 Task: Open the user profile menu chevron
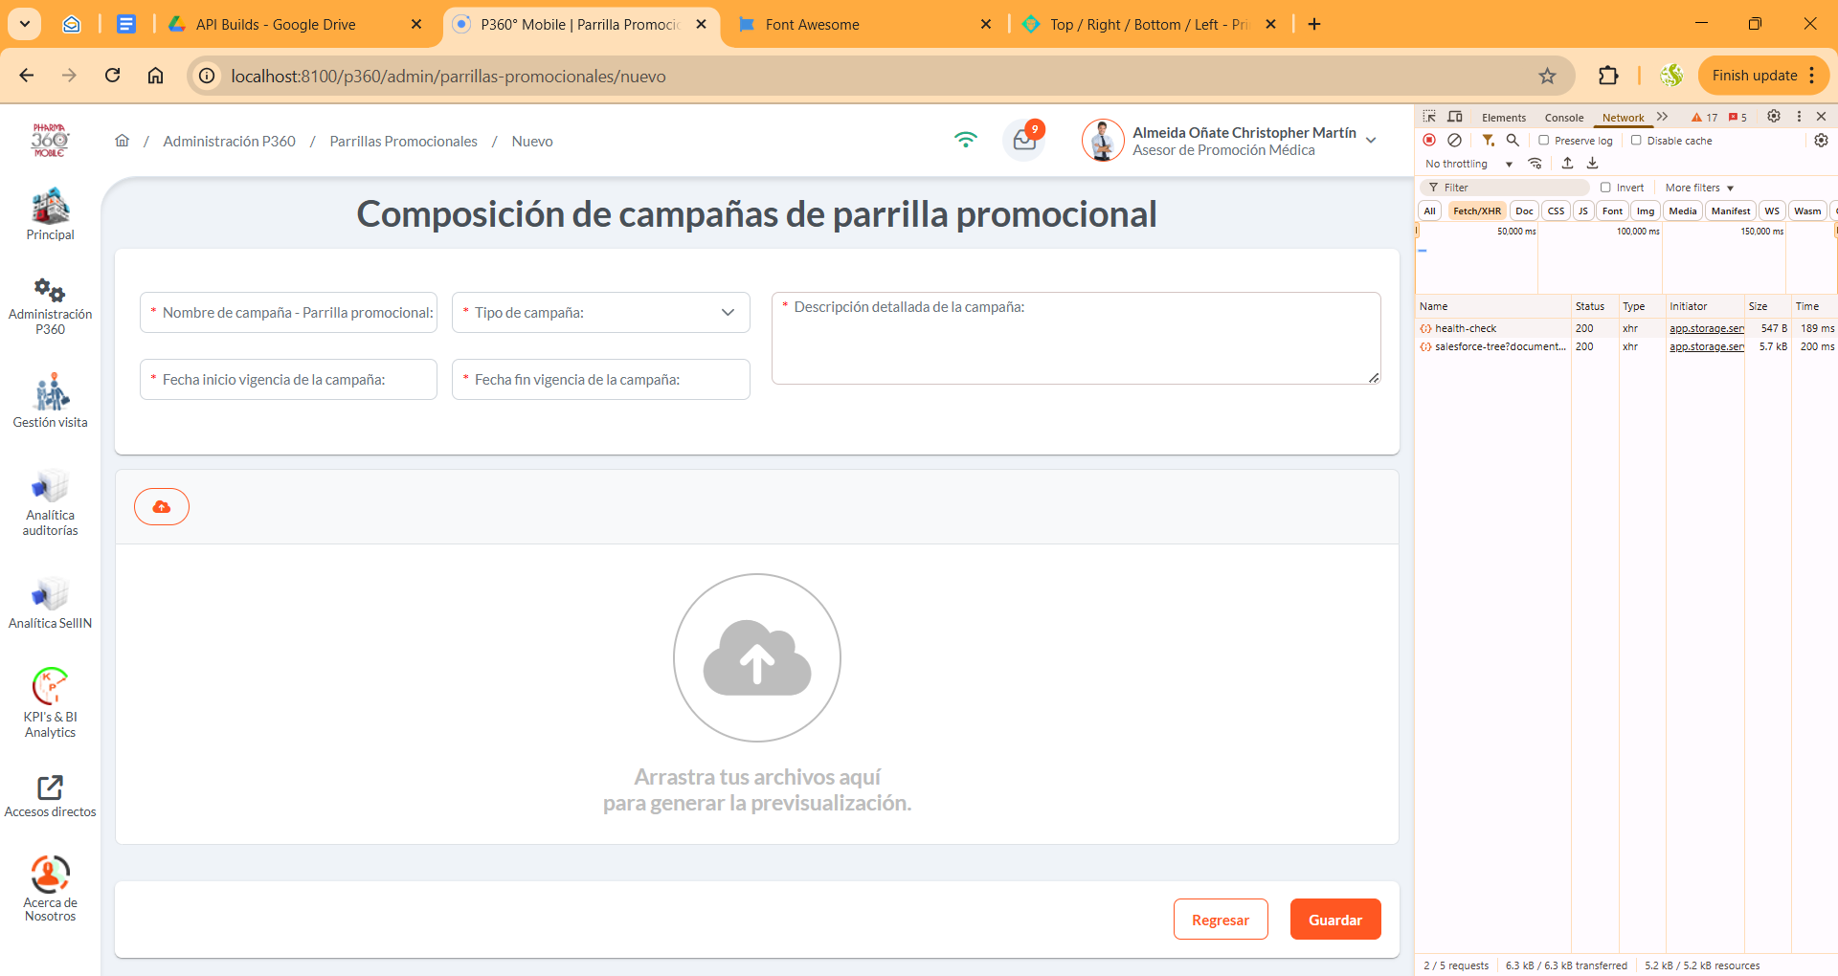click(x=1371, y=141)
